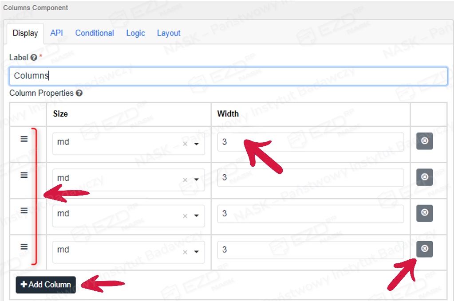Screen dimensions: 454x301
Task: Click the Add Column button
Action: [x=46, y=285]
